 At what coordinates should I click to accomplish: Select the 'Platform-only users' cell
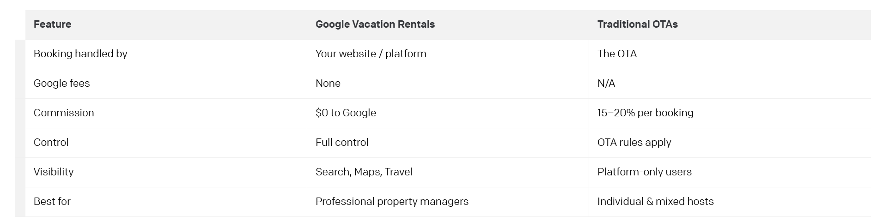(644, 172)
